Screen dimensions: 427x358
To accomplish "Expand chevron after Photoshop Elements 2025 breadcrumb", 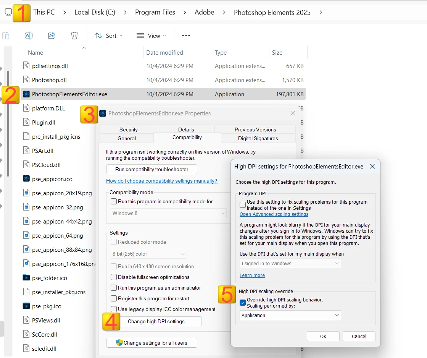I will click(321, 13).
